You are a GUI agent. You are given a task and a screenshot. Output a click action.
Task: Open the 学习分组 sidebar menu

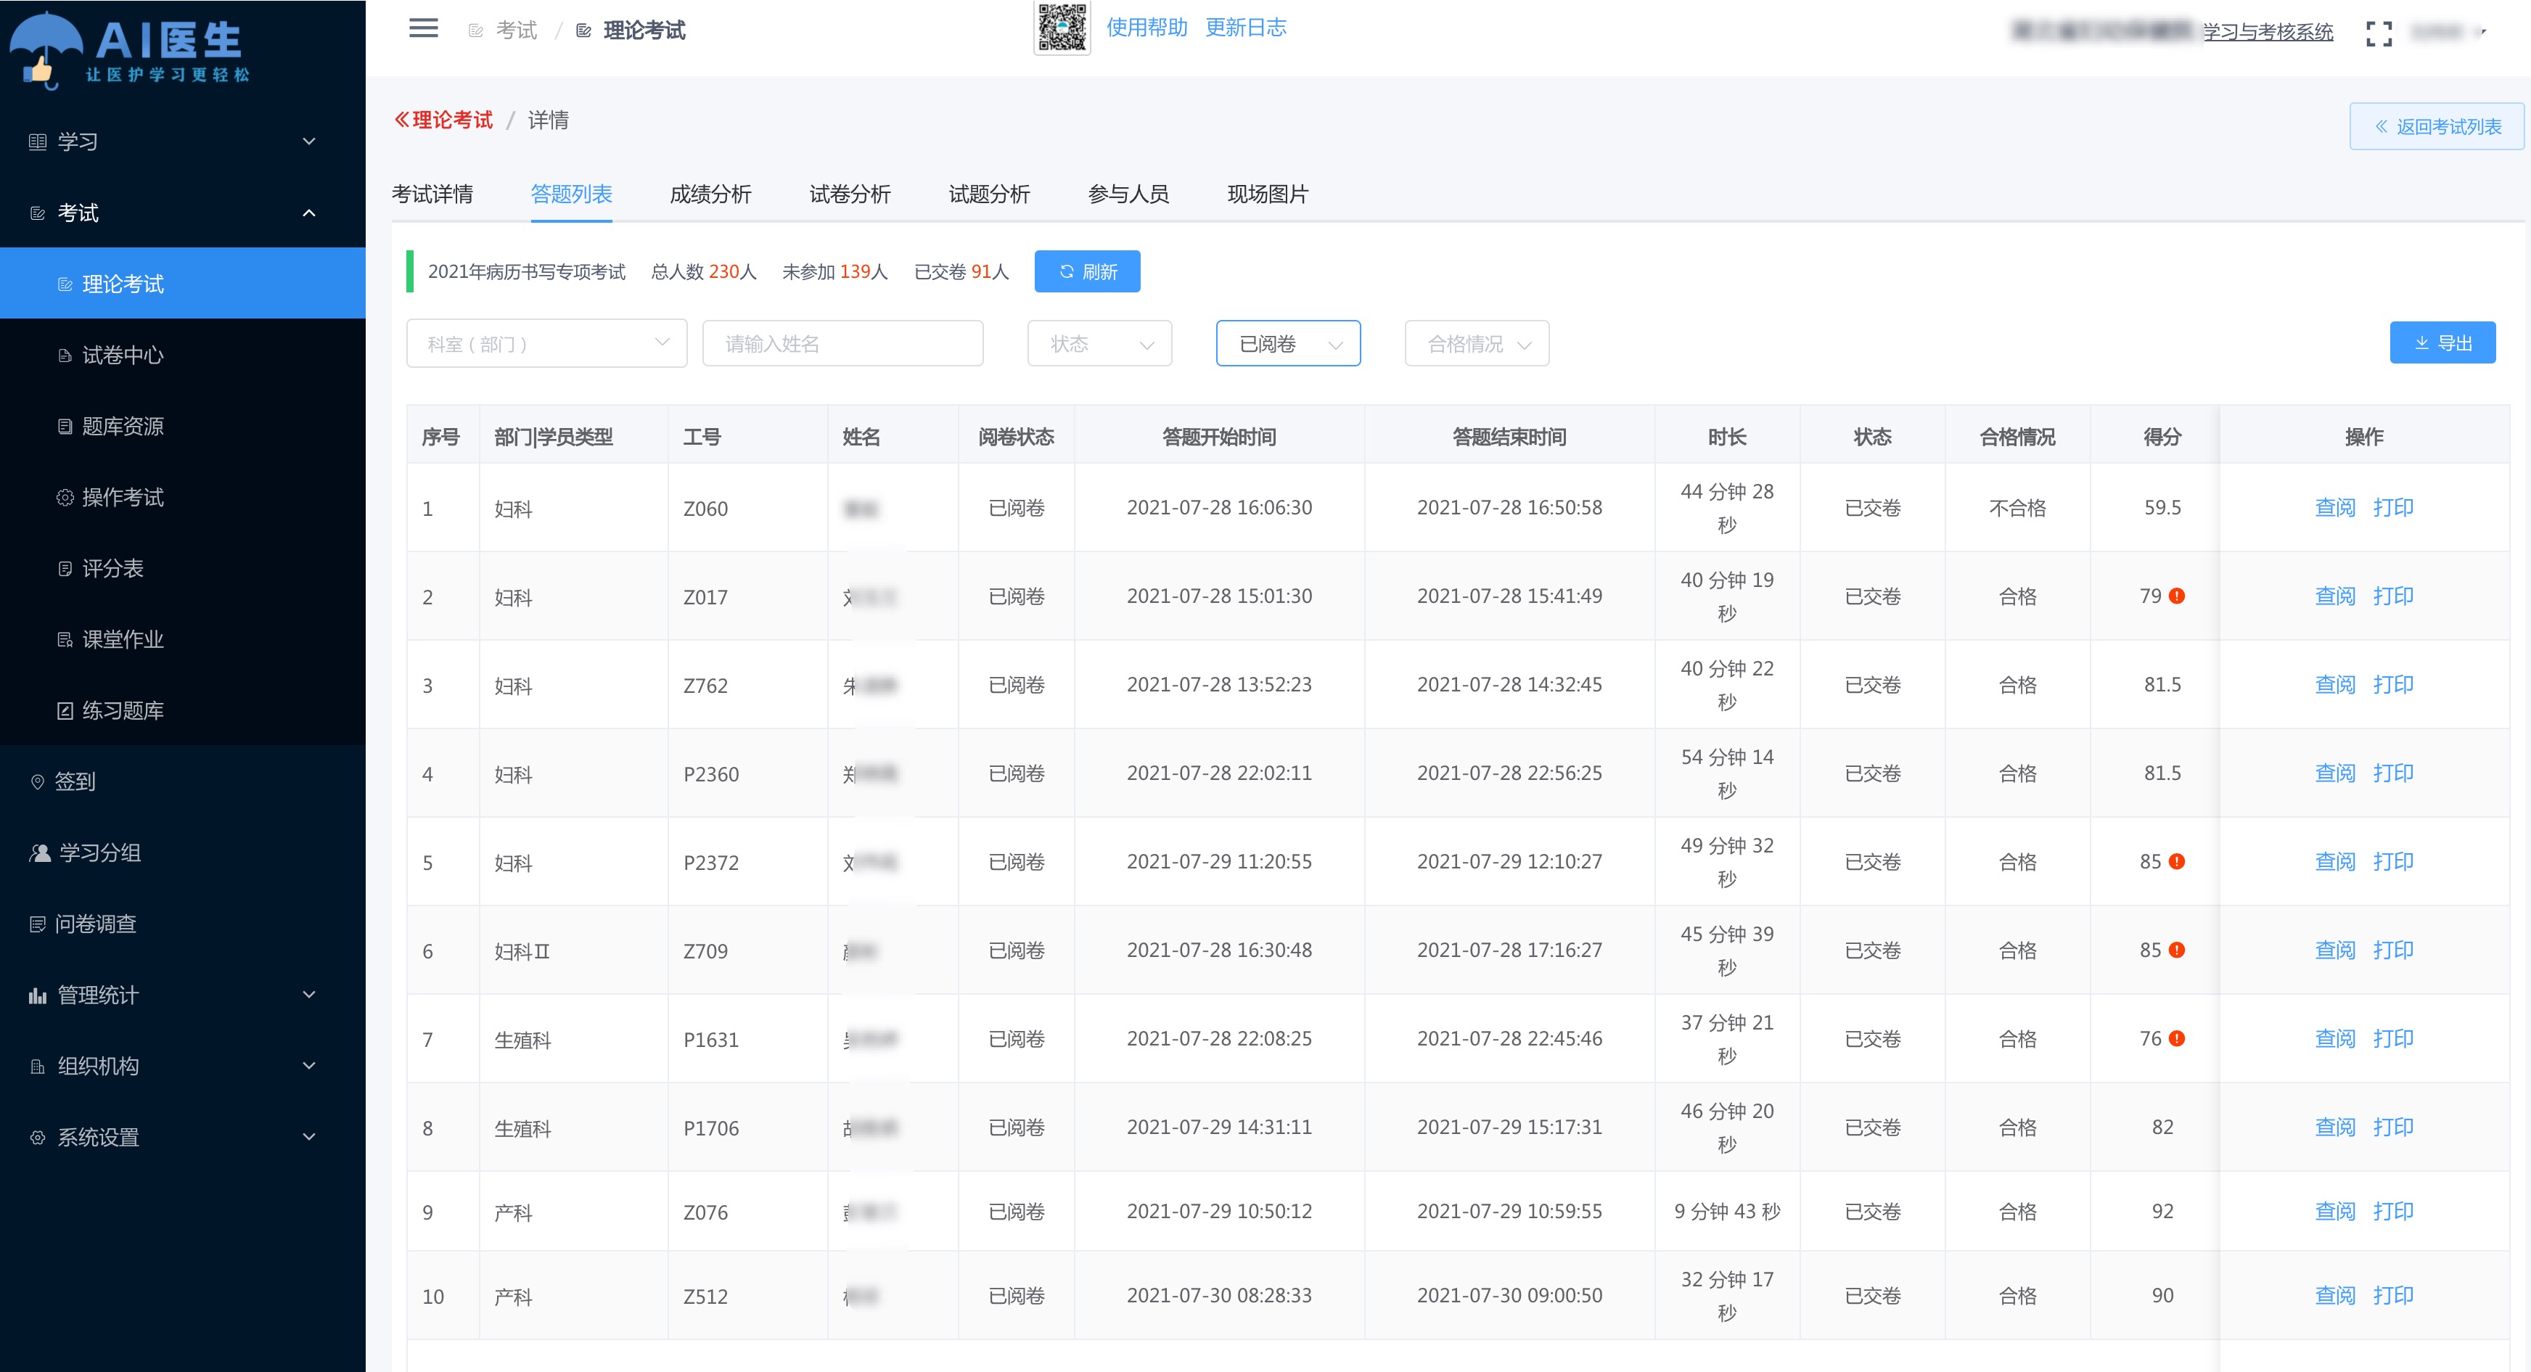tap(183, 853)
